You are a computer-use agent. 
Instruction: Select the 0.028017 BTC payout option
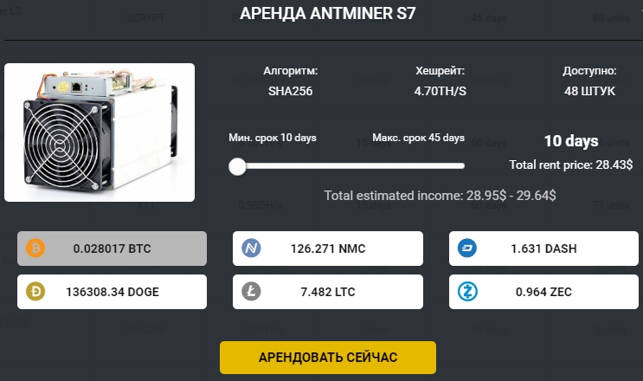click(112, 249)
